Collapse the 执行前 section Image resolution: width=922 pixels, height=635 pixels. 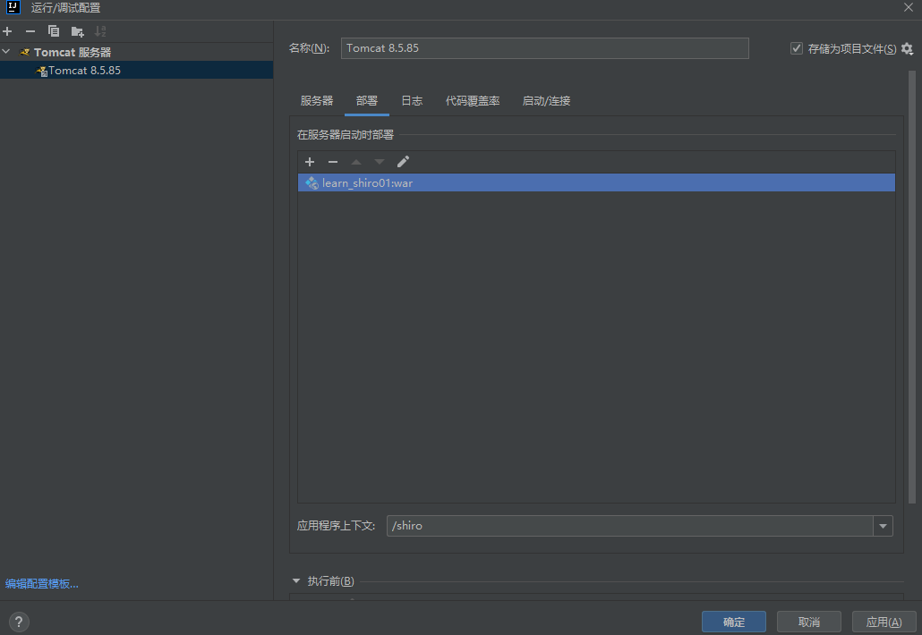(295, 581)
